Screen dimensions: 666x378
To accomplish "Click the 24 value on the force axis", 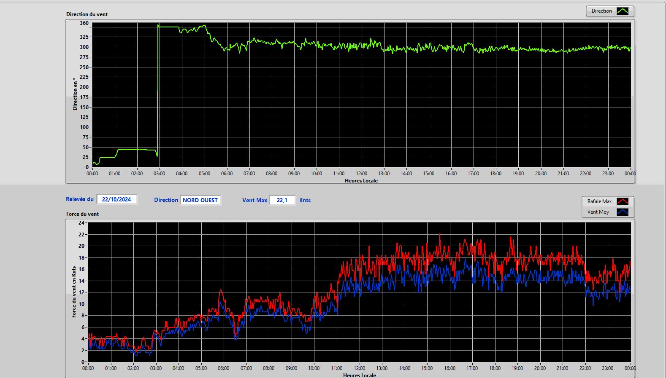I will [x=81, y=223].
